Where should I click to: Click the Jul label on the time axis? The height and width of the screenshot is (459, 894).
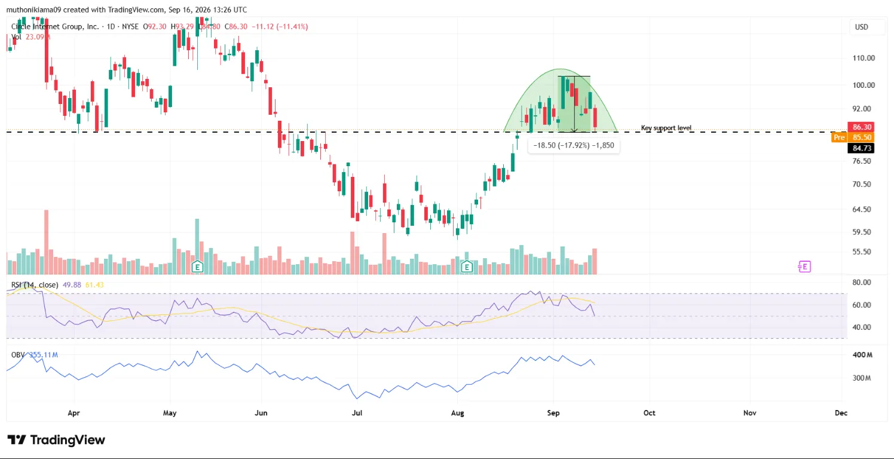point(357,413)
